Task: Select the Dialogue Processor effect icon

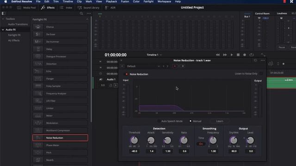Action: pyautogui.click(x=38, y=56)
